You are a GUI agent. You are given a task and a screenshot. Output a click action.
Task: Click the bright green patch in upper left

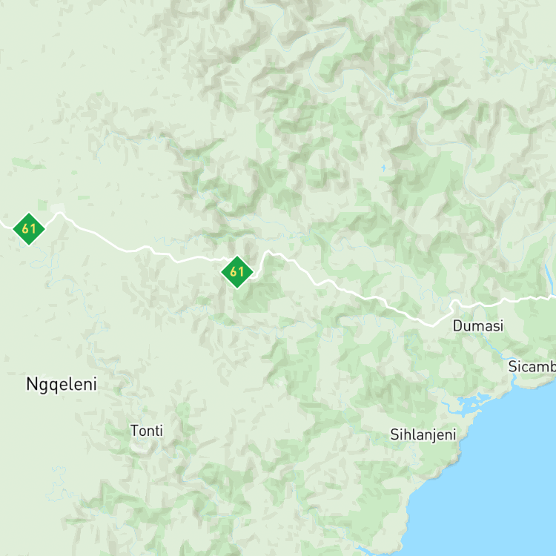pyautogui.click(x=28, y=164)
